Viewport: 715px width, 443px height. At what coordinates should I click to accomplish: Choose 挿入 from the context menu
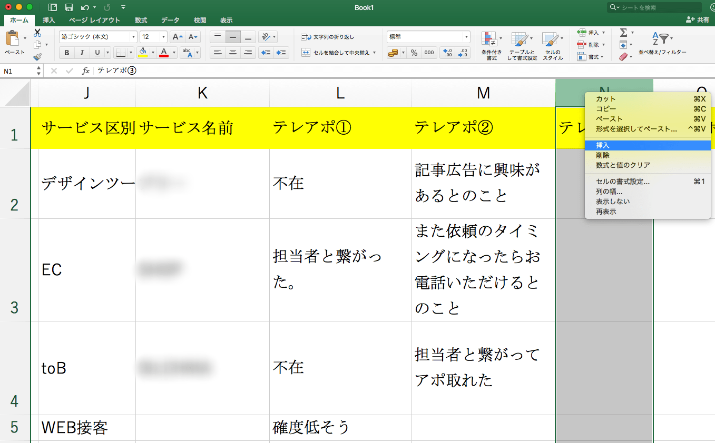(648, 145)
